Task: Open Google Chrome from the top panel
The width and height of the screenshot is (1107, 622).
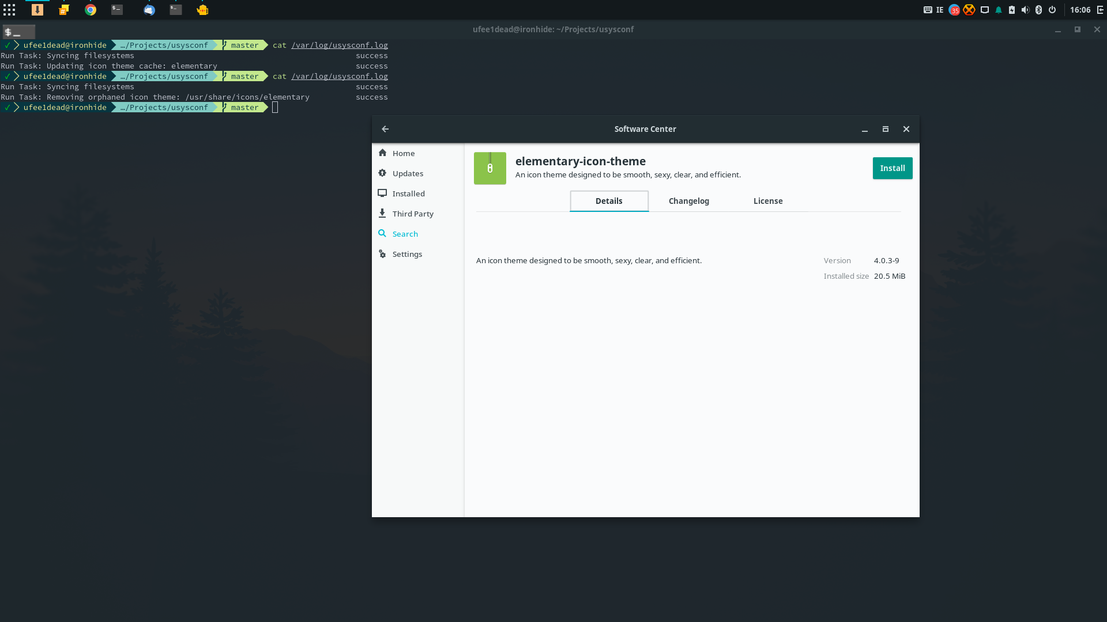Action: pyautogui.click(x=91, y=10)
